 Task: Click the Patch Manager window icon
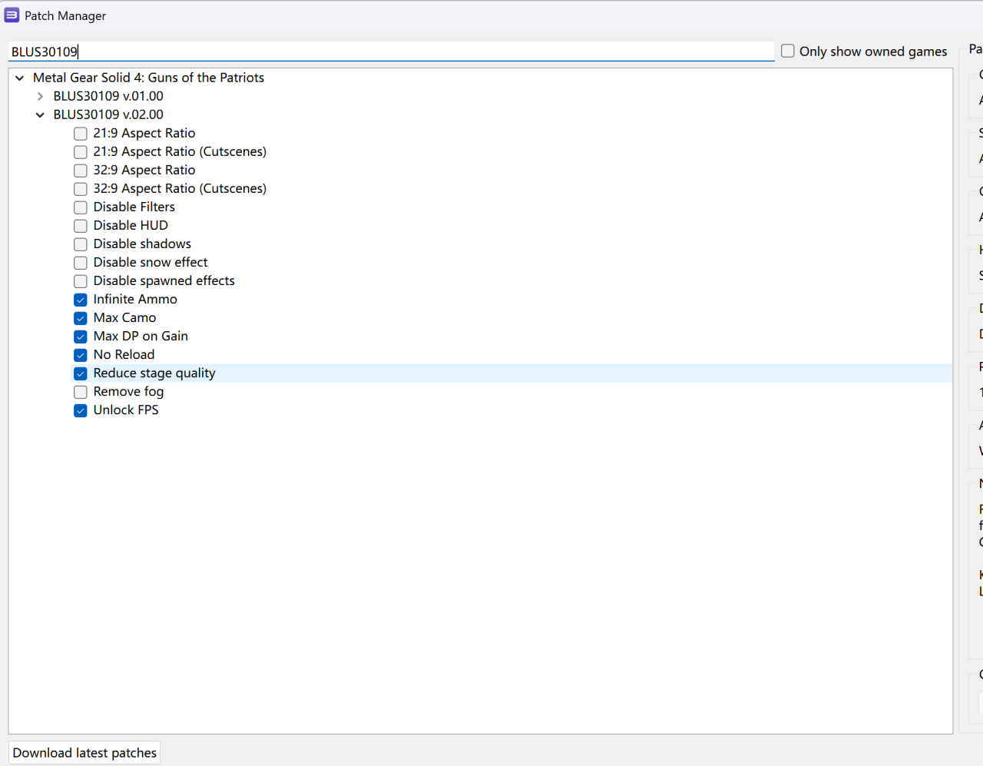point(12,15)
